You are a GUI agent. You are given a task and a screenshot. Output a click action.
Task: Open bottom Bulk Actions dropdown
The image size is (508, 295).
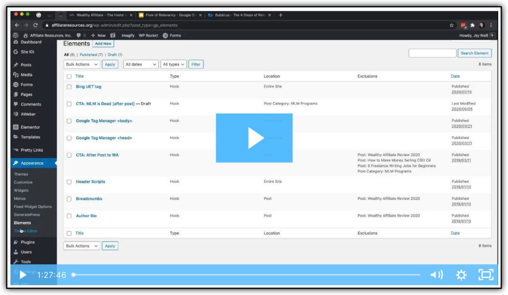tap(82, 246)
